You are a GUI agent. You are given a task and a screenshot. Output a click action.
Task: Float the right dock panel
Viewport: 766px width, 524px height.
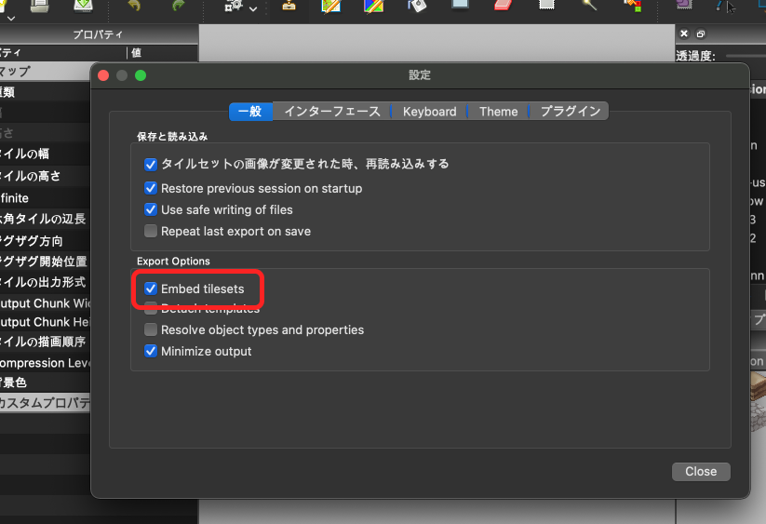click(701, 34)
